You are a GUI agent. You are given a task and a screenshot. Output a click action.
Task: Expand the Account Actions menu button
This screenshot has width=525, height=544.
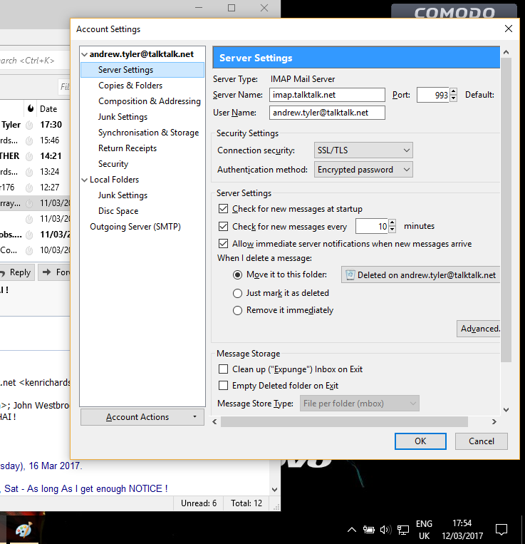coord(142,417)
